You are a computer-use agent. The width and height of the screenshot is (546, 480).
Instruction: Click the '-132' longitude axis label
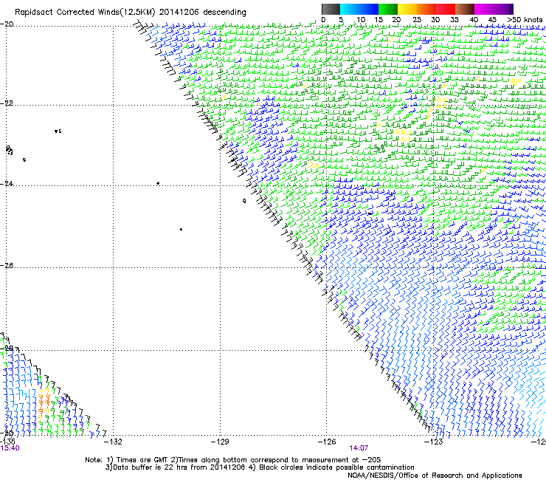click(113, 442)
